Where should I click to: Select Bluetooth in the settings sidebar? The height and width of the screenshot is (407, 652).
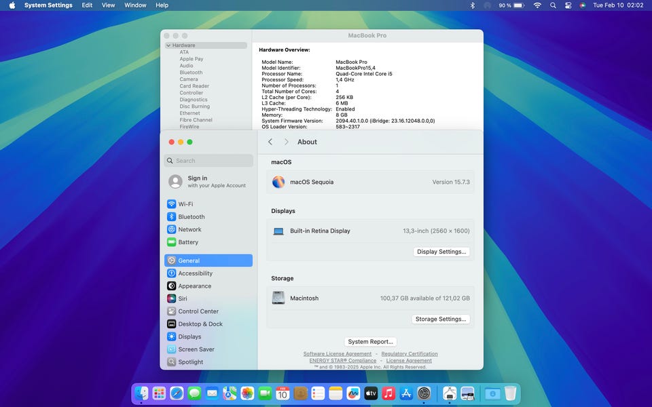[191, 217]
